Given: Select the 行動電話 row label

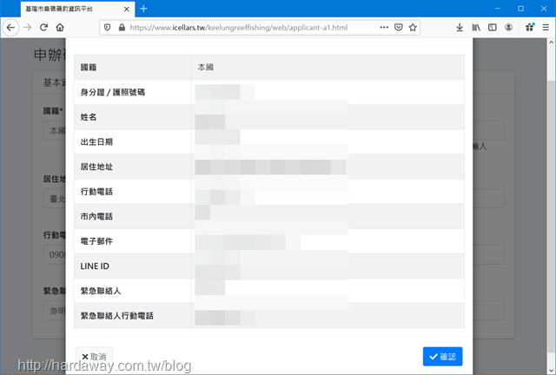Looking at the screenshot, I should tap(96, 191).
